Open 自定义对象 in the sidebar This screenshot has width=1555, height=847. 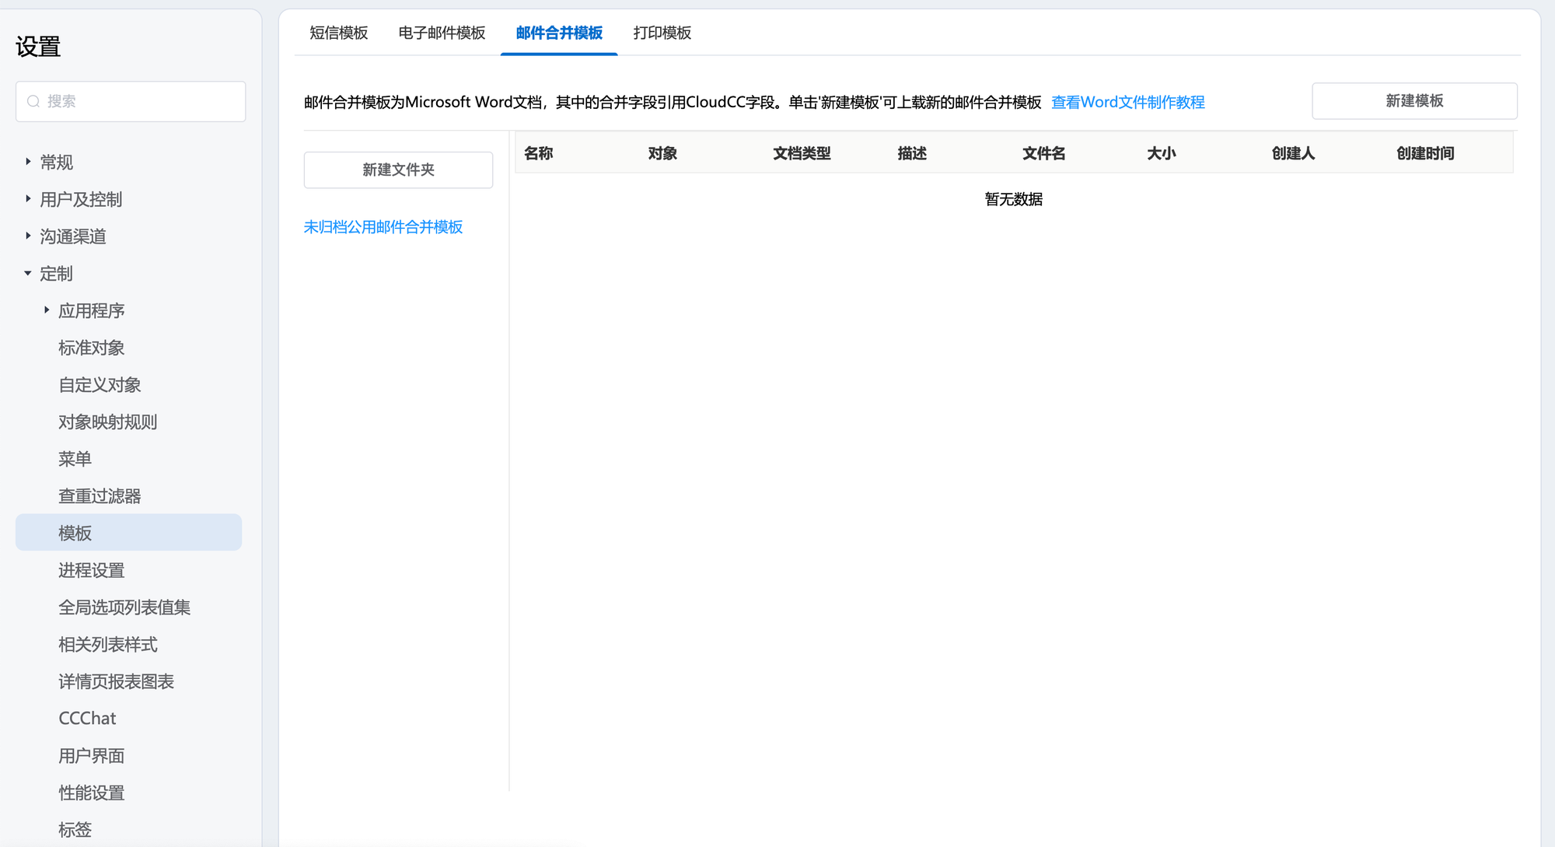[x=100, y=384]
